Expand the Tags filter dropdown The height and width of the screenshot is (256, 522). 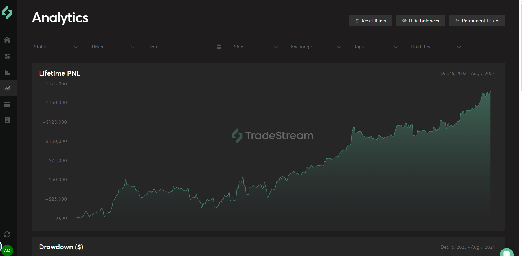(376, 47)
